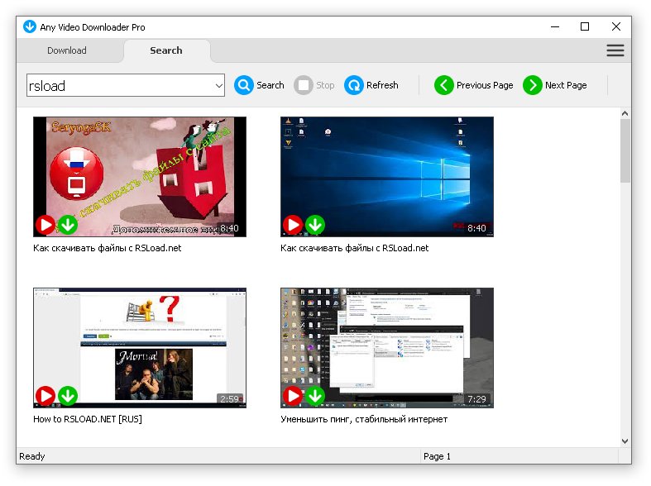This screenshot has width=651, height=486.
Task: Open the hamburger menu icon
Action: (x=615, y=50)
